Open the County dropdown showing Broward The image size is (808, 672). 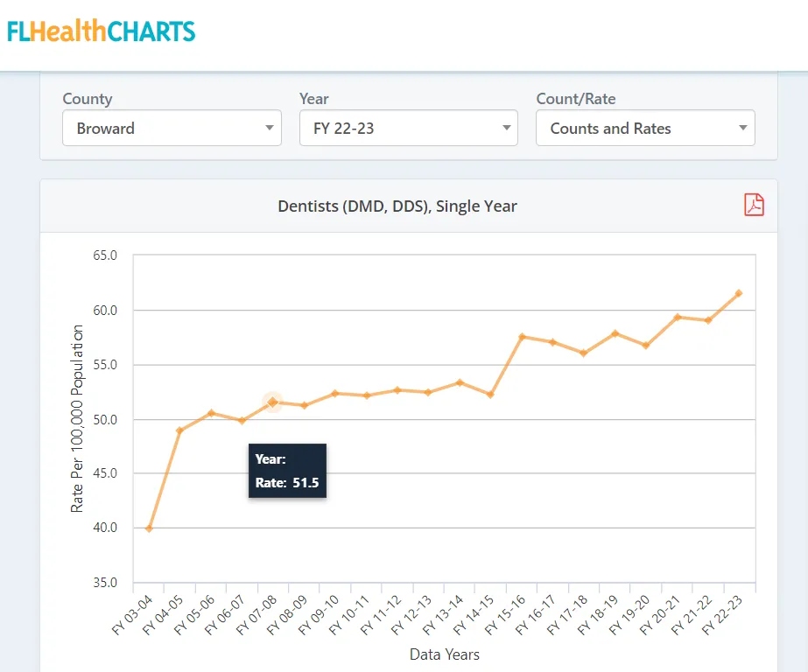coord(172,128)
